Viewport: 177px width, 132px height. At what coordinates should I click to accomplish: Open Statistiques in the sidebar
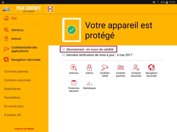coord(12,89)
